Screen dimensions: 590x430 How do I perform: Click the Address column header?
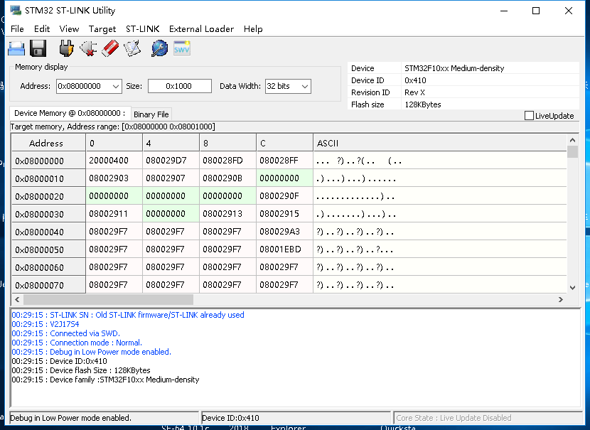(x=48, y=143)
